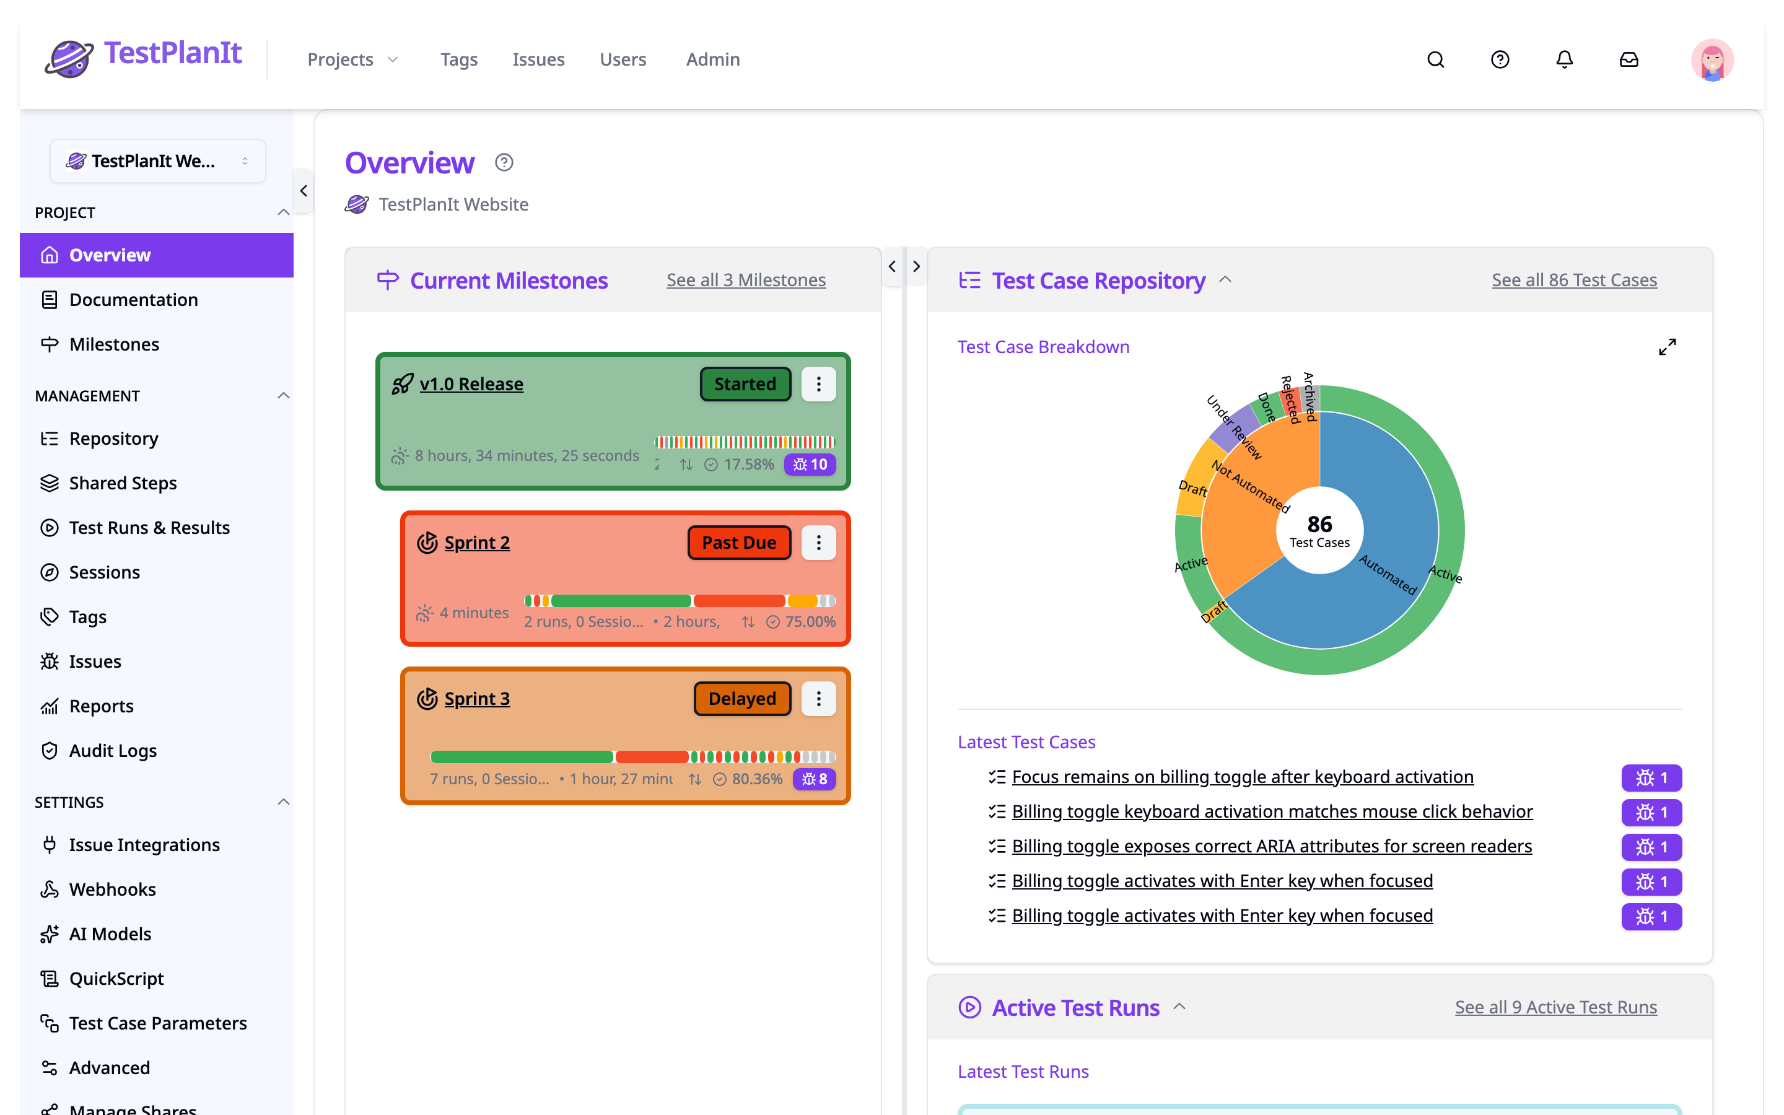Click the TestPlanIt planet logo

click(69, 58)
